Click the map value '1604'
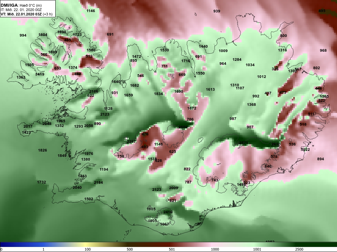This screenshot has height=252, width=337. 43,35
